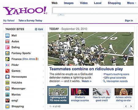Expand the Dating row arrow
This screenshot has height=110, width=138.
(43, 47)
